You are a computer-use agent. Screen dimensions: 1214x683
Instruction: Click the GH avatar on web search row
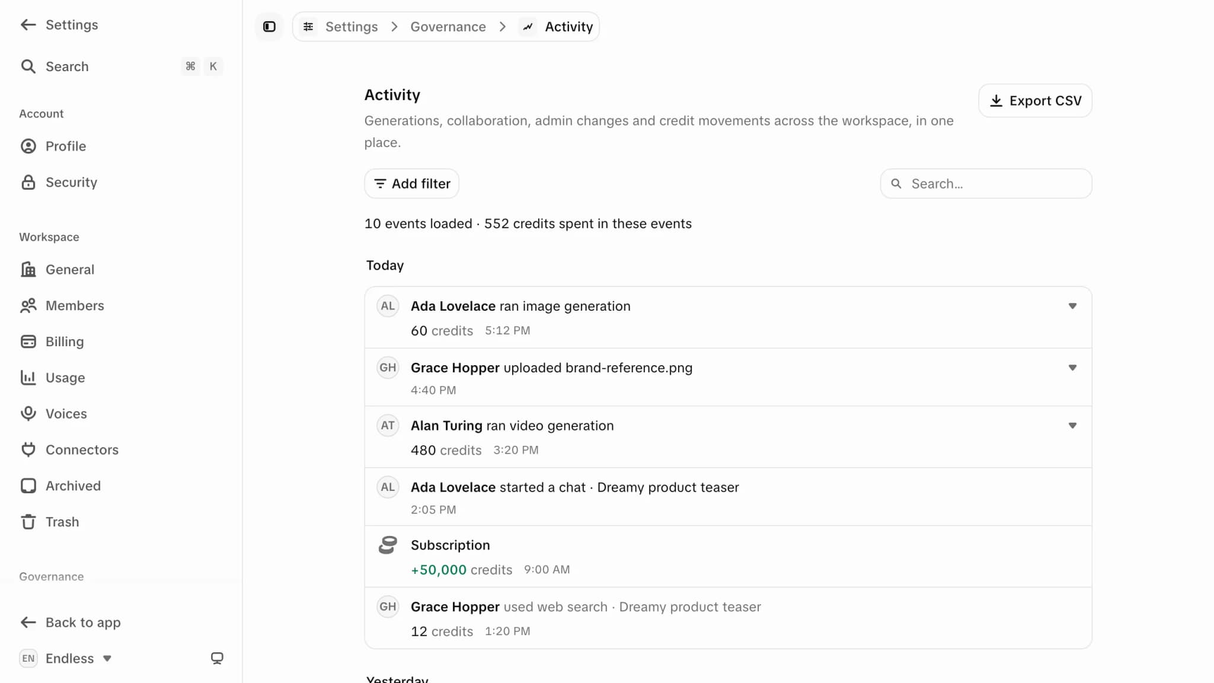388,607
